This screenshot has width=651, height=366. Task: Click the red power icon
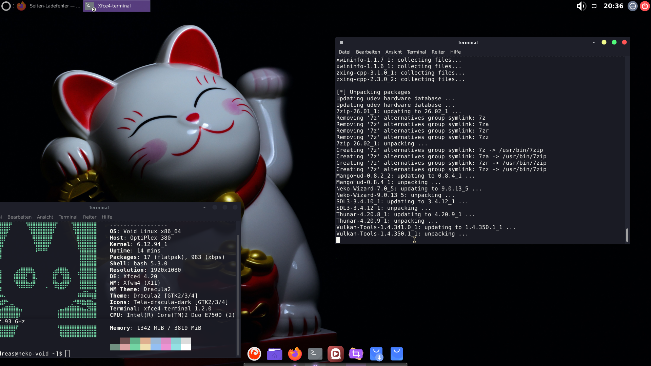645,6
